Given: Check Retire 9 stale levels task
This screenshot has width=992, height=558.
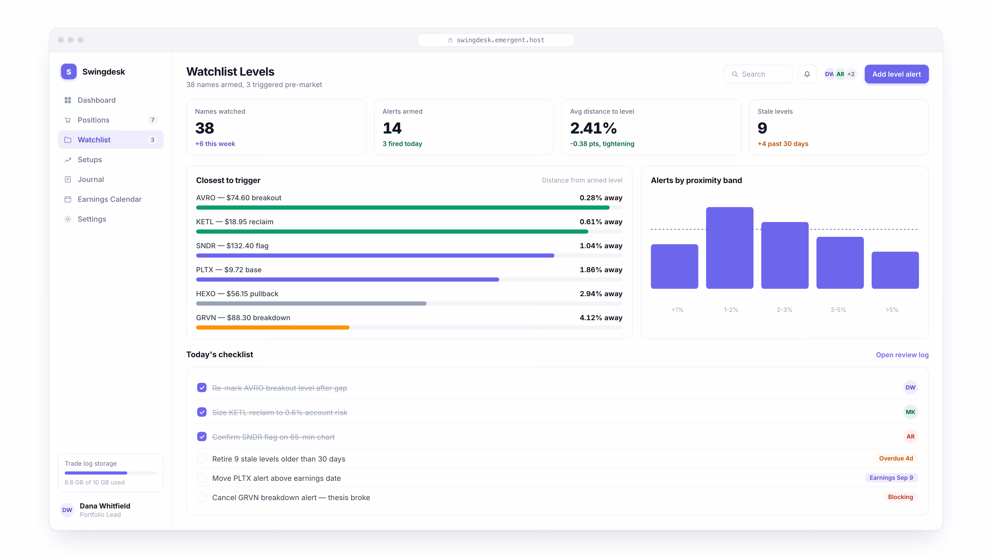Looking at the screenshot, I should (x=202, y=458).
